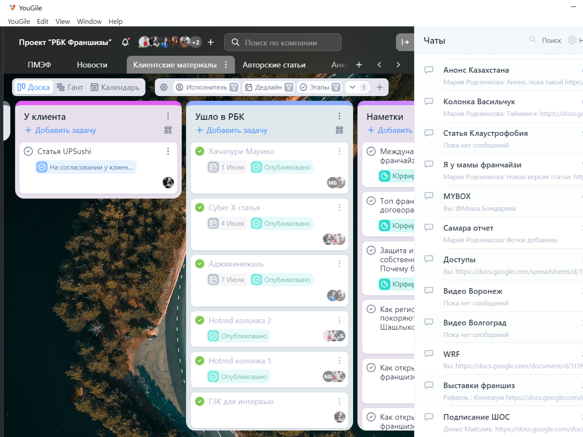Open the Аджикинежаль task menu

(339, 264)
